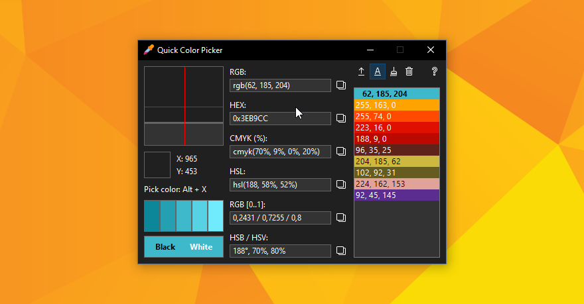This screenshot has width=584, height=304.
Task: Copy the HSL value
Action: pos(341,184)
